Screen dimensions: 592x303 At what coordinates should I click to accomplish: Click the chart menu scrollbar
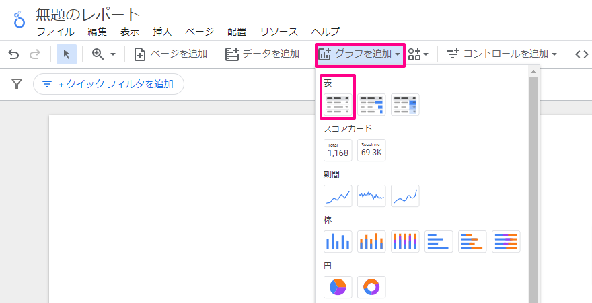coord(533,188)
